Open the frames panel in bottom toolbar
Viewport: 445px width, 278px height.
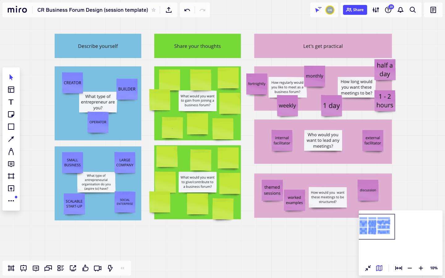11,268
